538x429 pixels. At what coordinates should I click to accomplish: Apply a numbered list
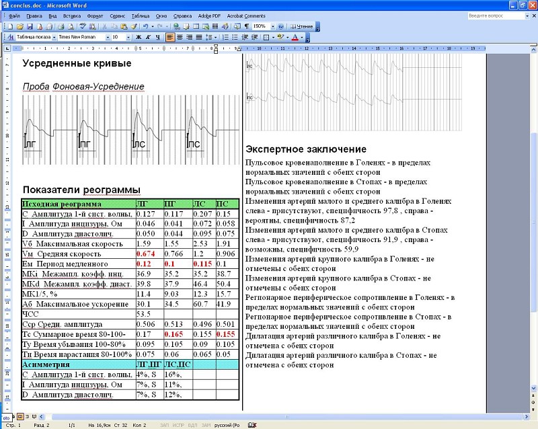tap(225, 37)
